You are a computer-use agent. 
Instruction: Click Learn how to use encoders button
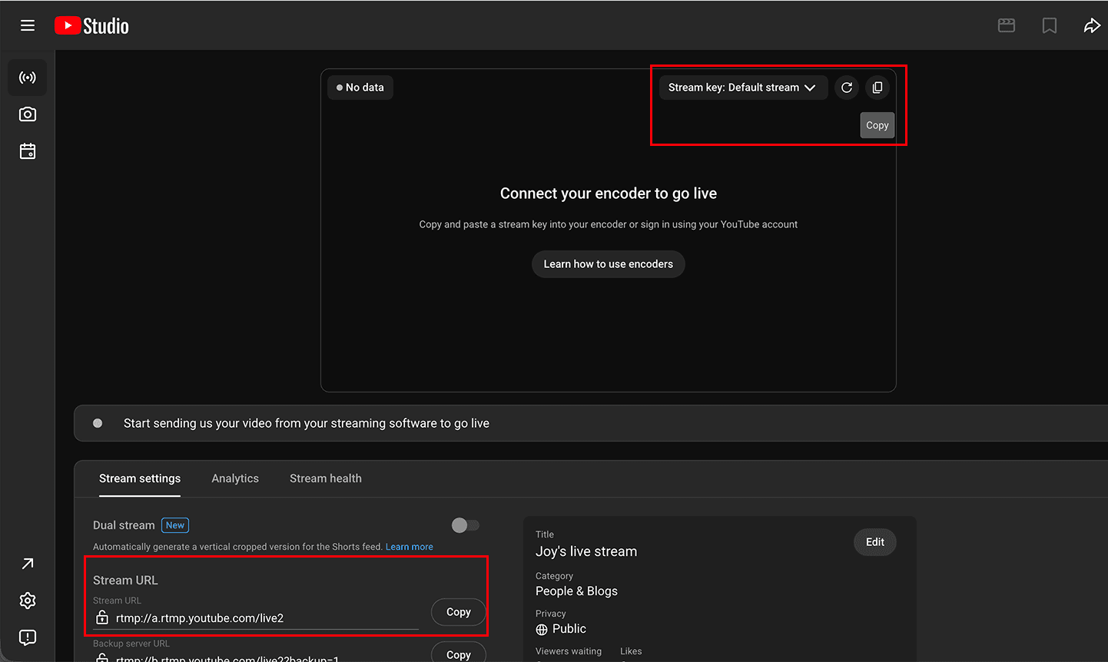point(609,264)
